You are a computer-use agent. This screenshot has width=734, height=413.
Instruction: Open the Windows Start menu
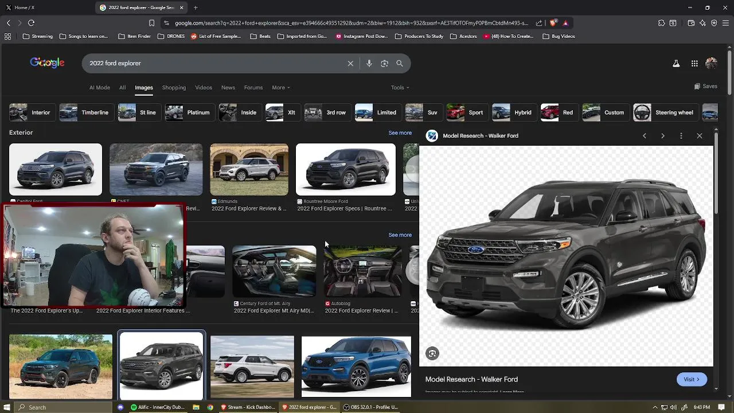tap(7, 407)
